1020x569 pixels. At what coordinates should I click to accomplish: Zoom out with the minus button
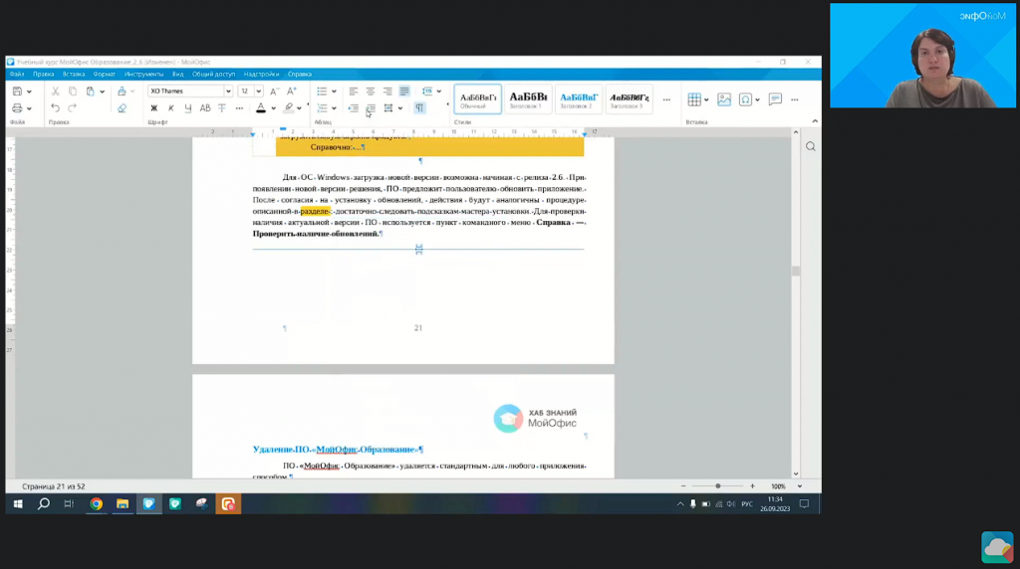pyautogui.click(x=683, y=485)
